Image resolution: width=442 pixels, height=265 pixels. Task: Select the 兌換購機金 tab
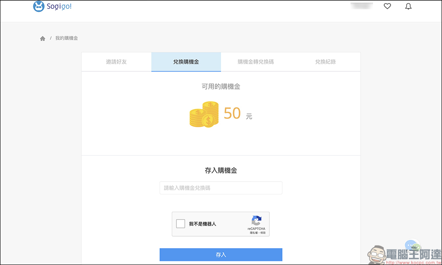(186, 62)
